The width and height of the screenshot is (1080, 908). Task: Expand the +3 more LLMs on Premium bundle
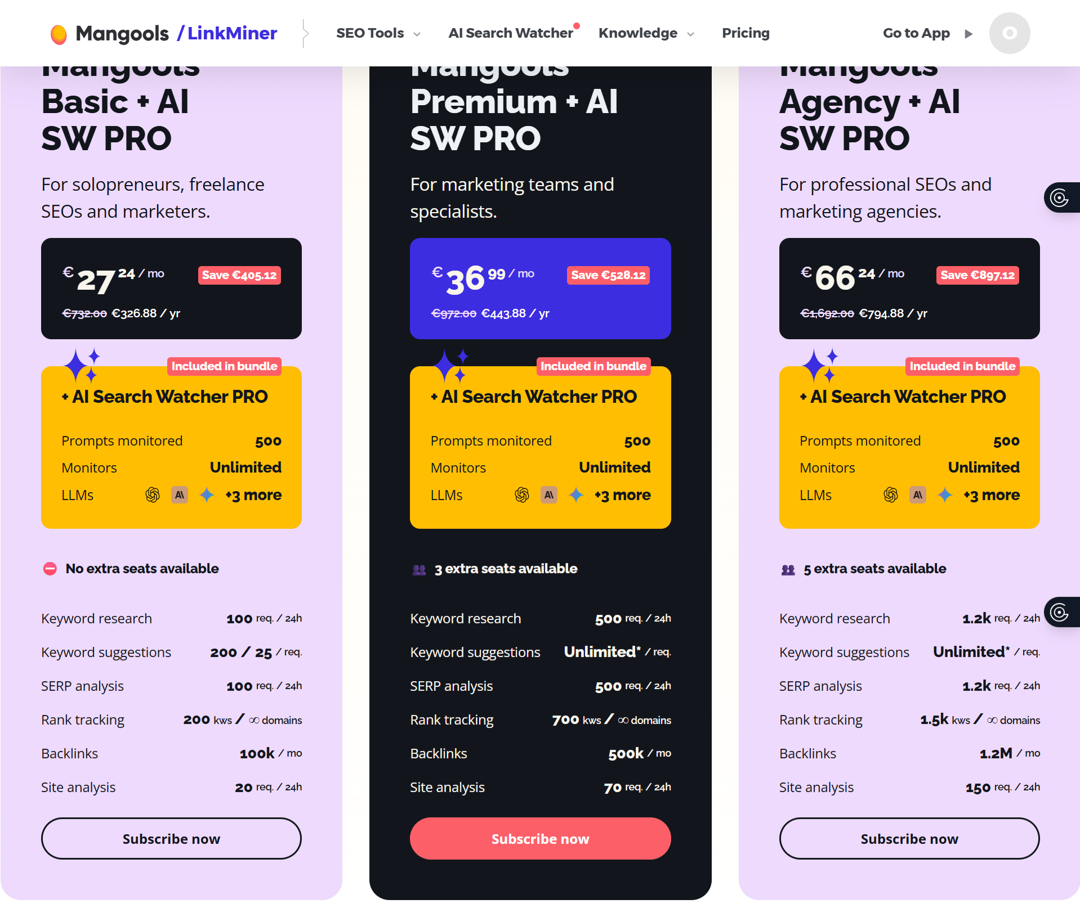[x=622, y=495]
